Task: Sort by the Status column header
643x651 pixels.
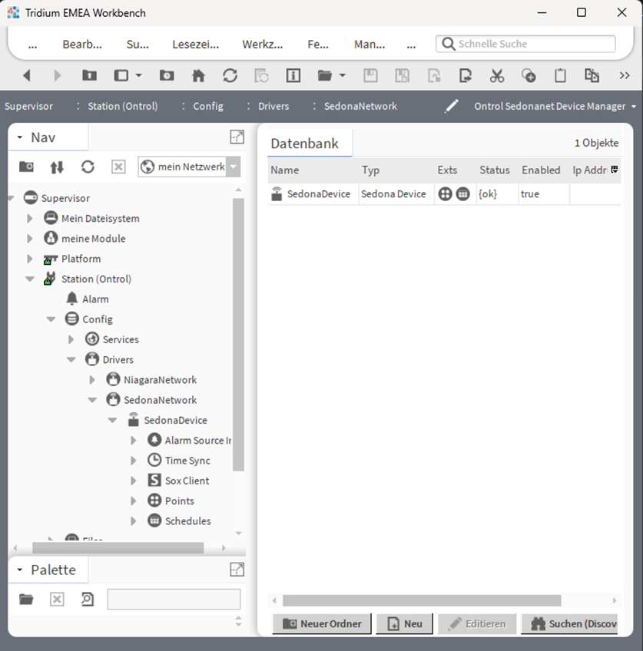Action: (x=494, y=170)
